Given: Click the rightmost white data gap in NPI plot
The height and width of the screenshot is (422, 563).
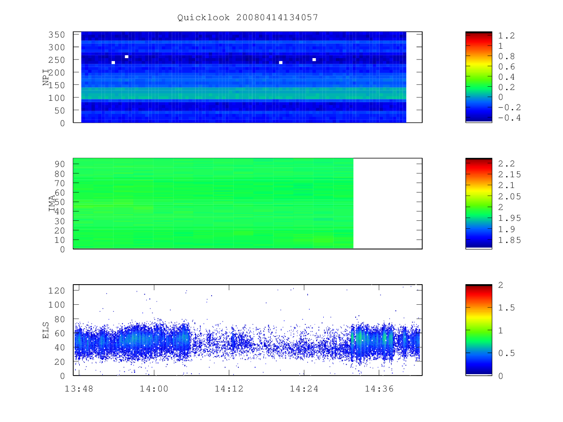Looking at the screenshot, I should point(314,60).
